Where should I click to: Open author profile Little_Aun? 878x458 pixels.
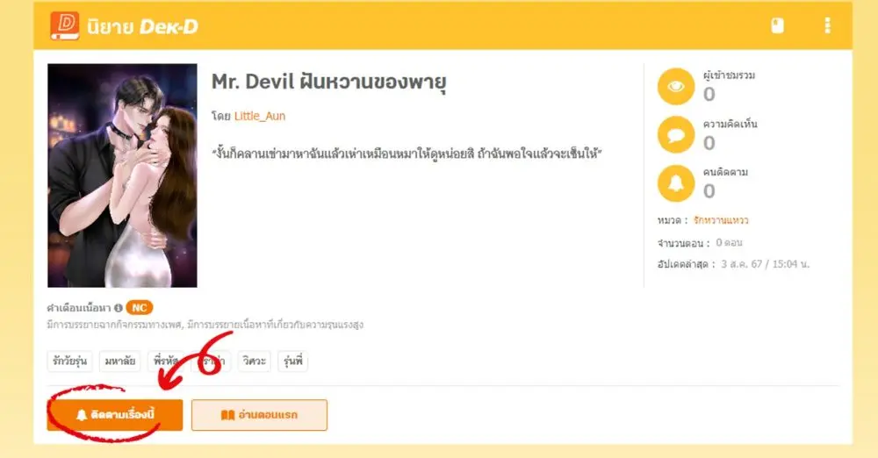[x=260, y=116]
